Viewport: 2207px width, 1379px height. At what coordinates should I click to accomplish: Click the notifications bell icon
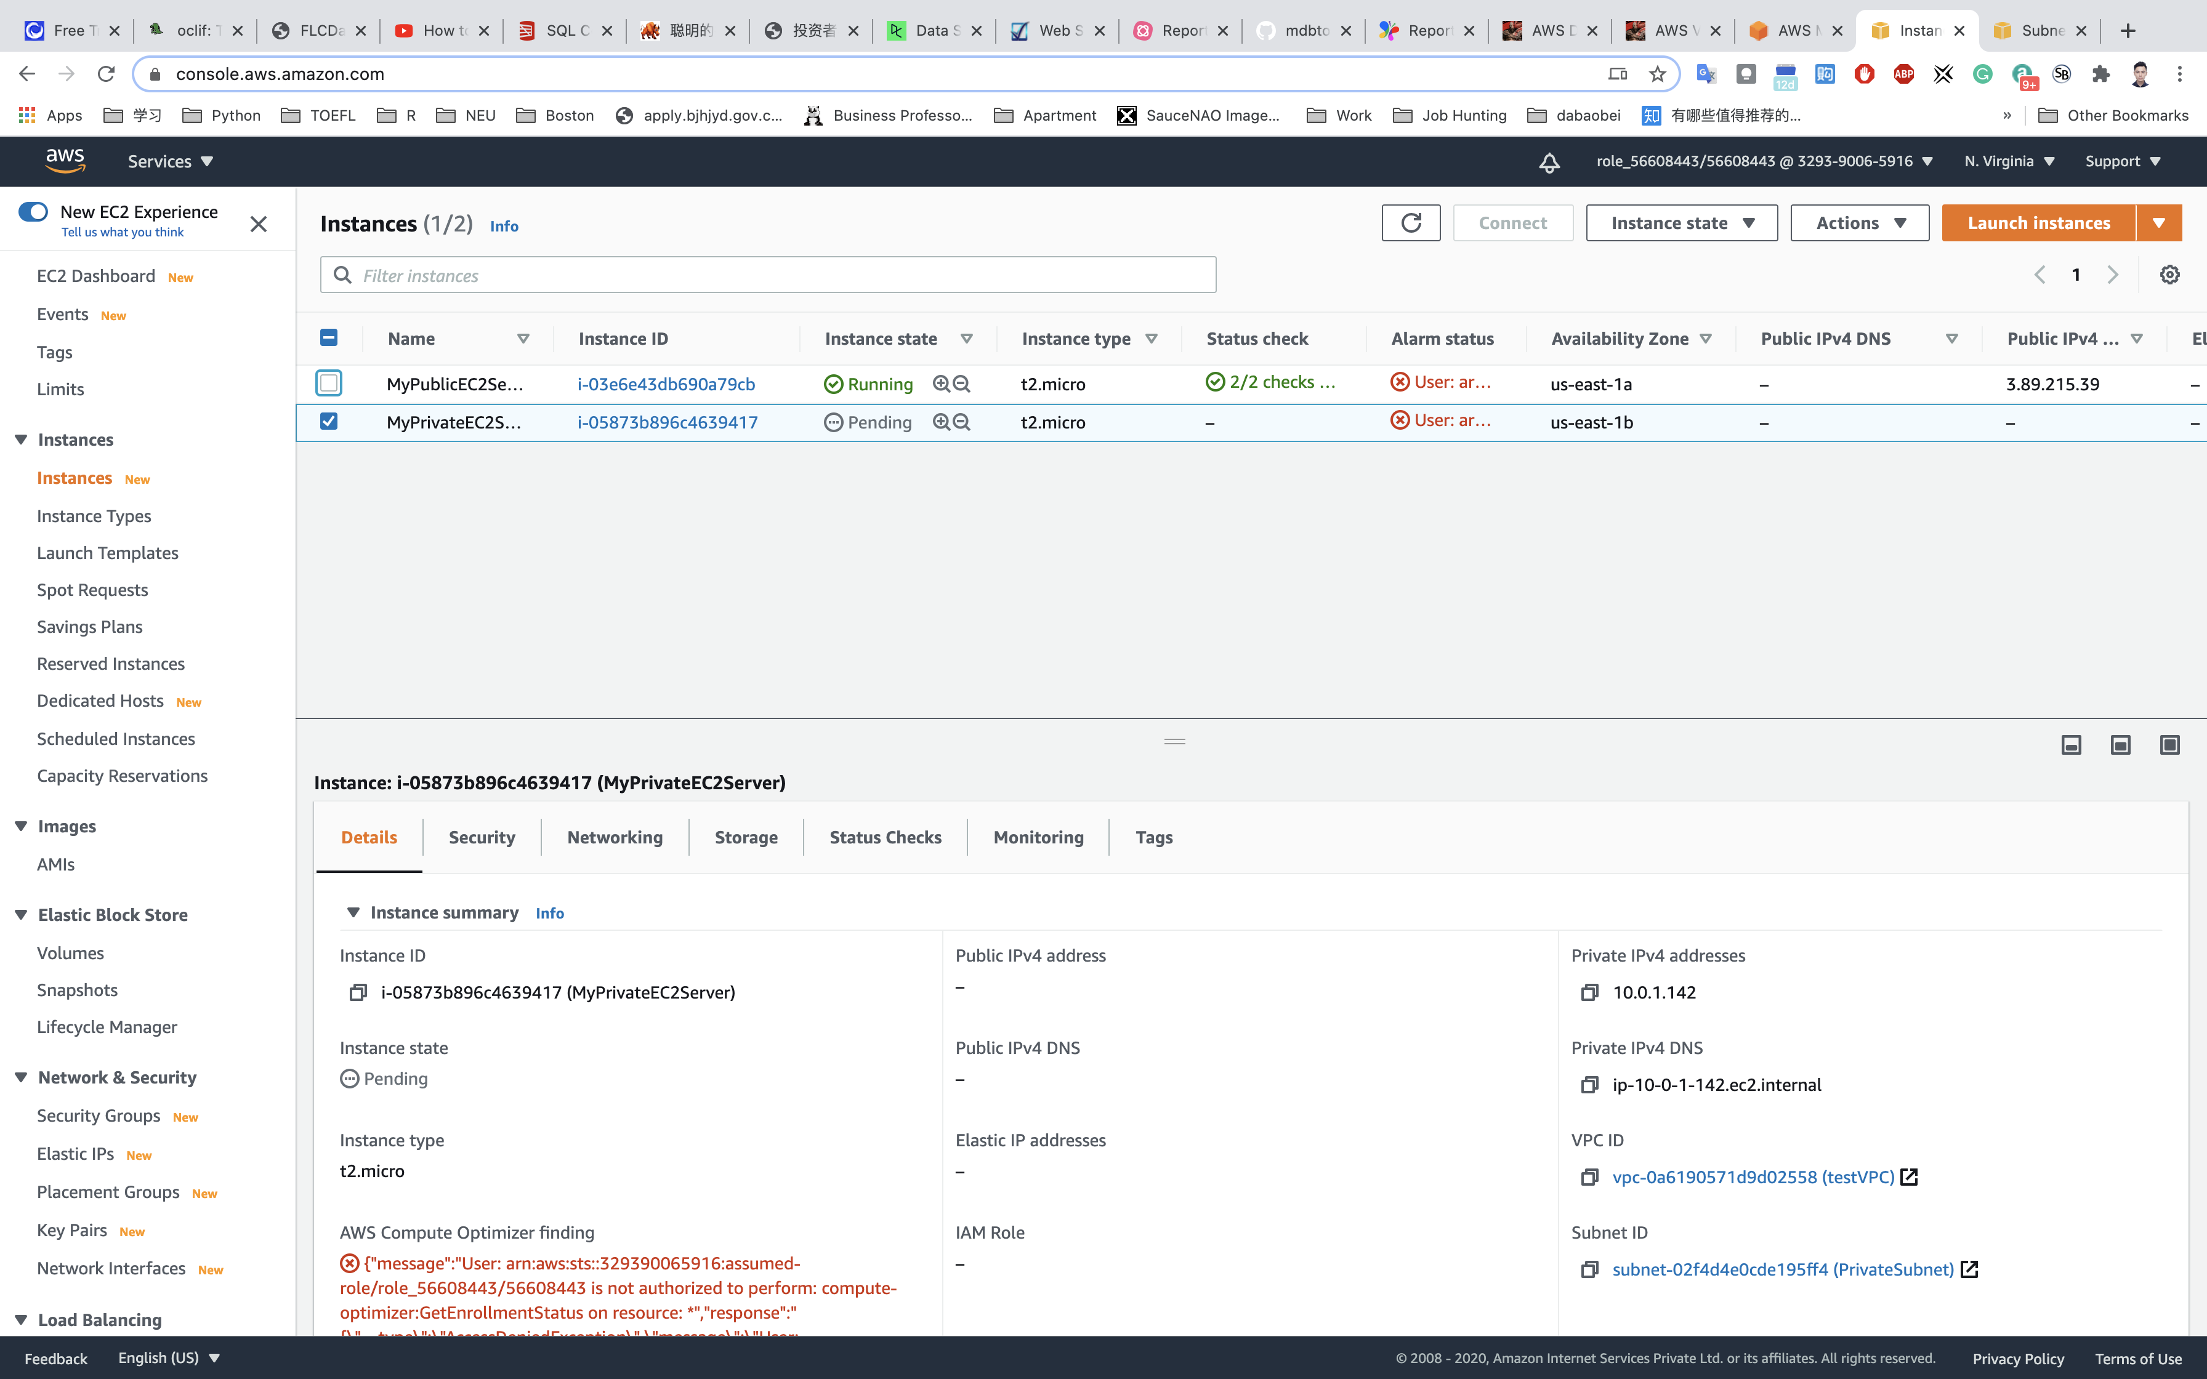(1549, 163)
